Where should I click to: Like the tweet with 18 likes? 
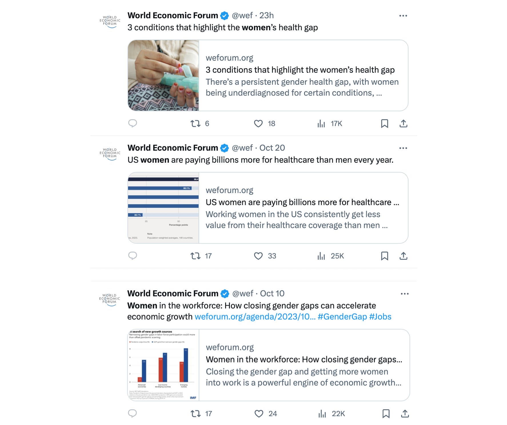click(258, 124)
